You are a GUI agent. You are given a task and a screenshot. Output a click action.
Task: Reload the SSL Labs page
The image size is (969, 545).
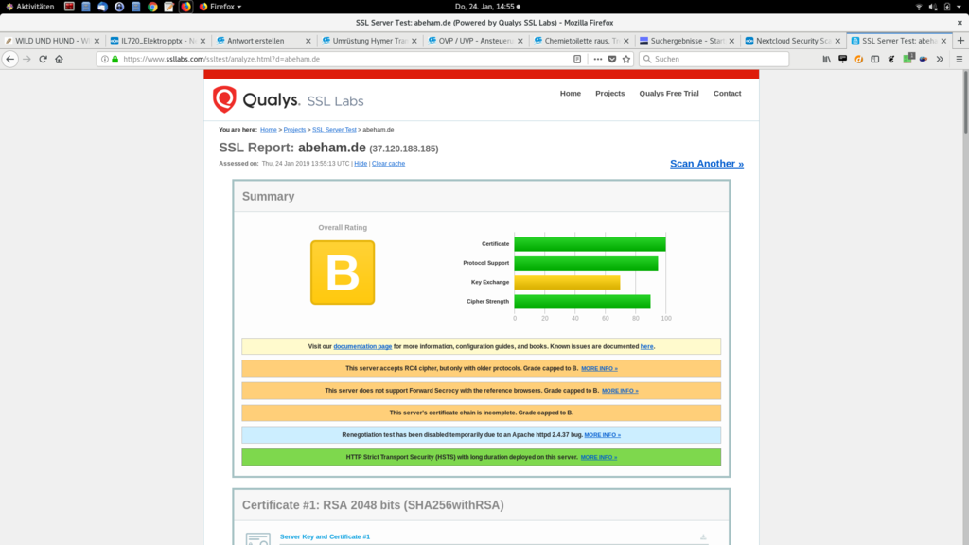coord(43,59)
